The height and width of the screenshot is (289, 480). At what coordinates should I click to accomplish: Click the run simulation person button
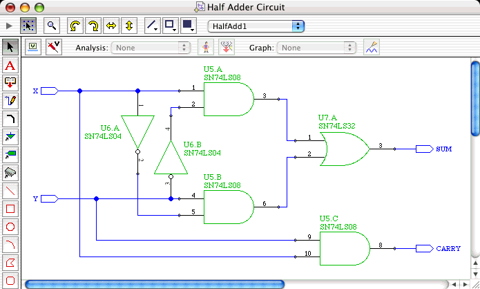[x=205, y=47]
